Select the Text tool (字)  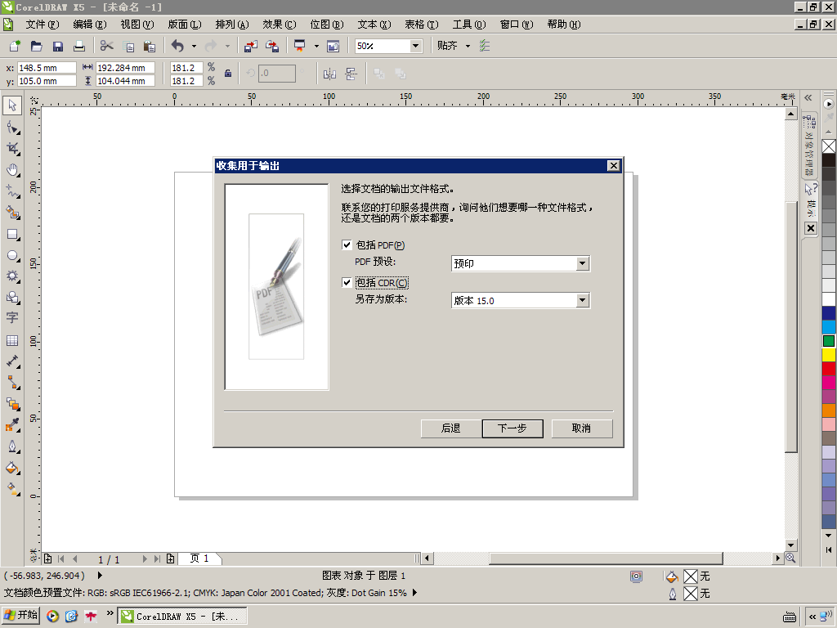pyautogui.click(x=12, y=318)
